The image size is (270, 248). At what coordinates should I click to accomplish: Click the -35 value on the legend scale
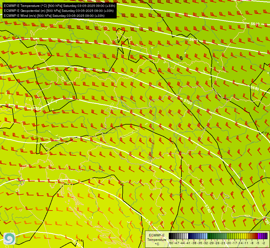click(x=200, y=243)
